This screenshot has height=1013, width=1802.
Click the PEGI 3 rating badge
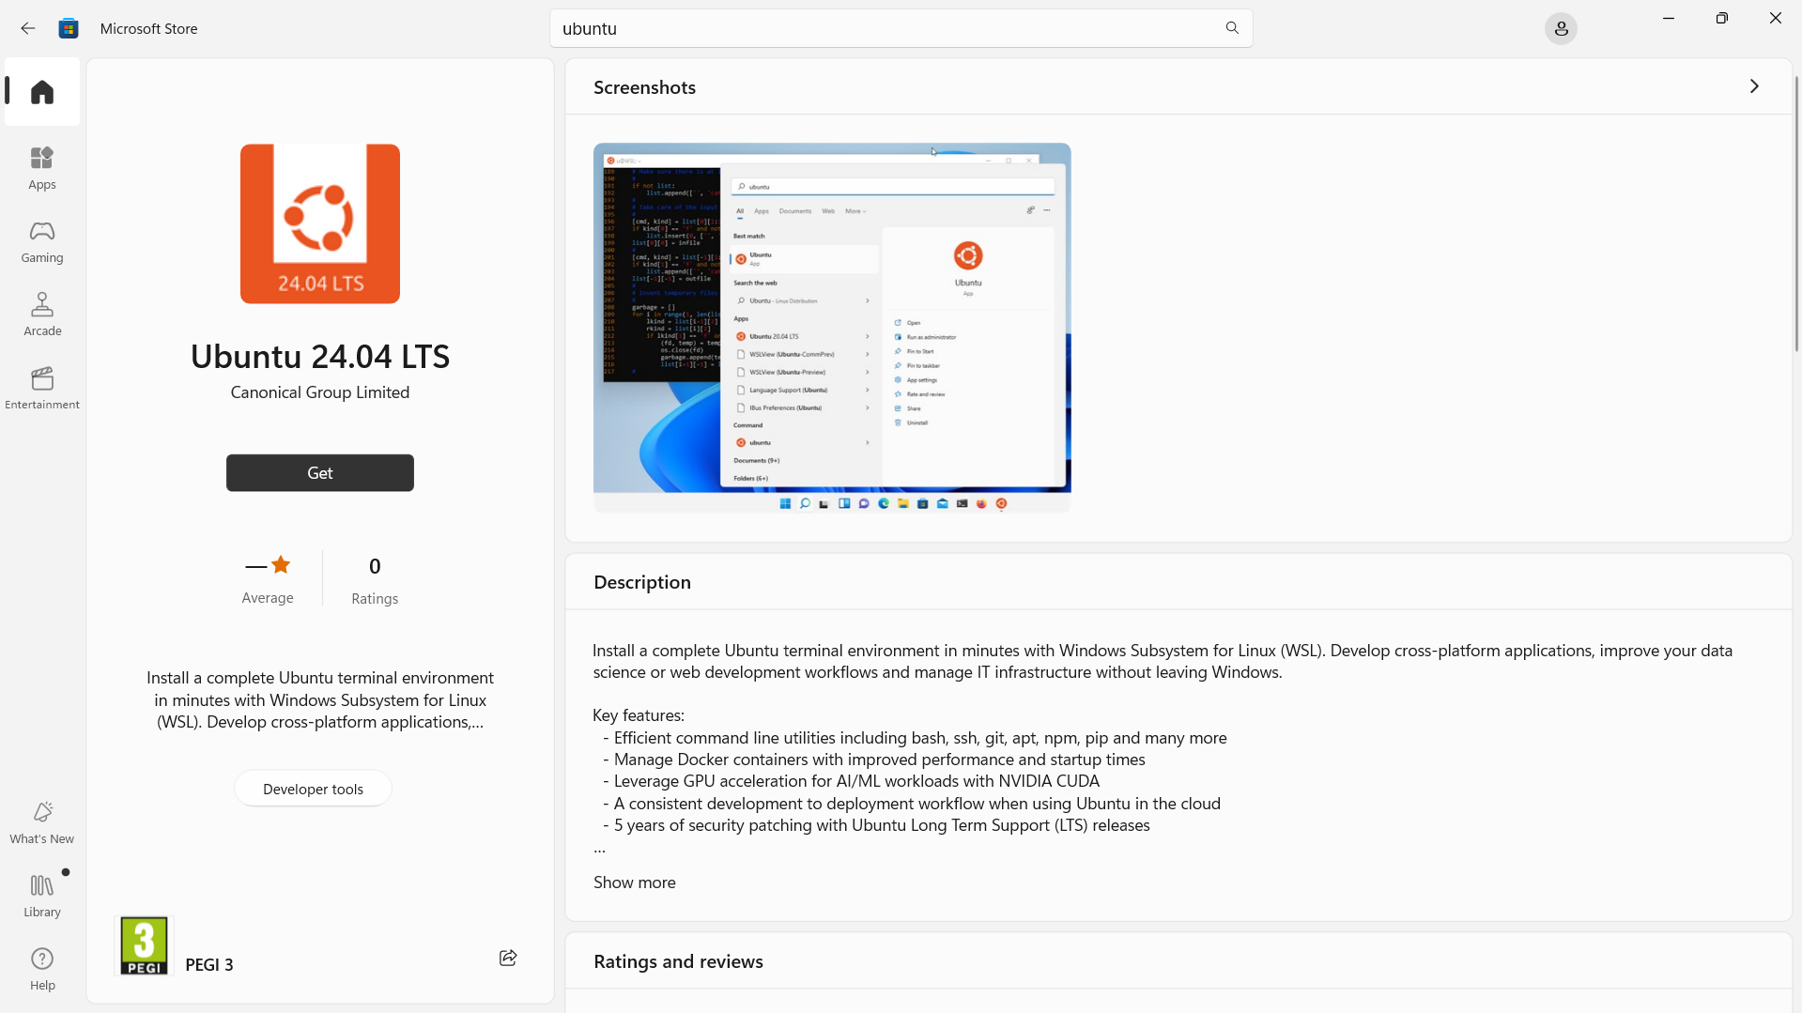143,944
